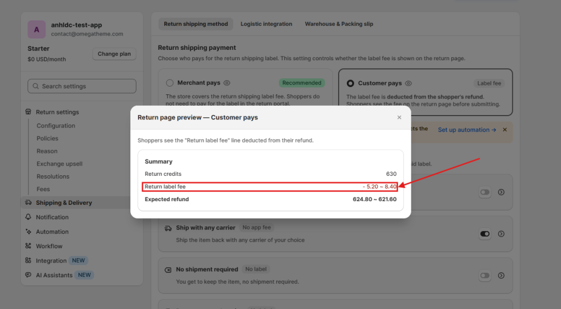Toggle the No shipment required switch
The width and height of the screenshot is (561, 309).
pyautogui.click(x=485, y=276)
